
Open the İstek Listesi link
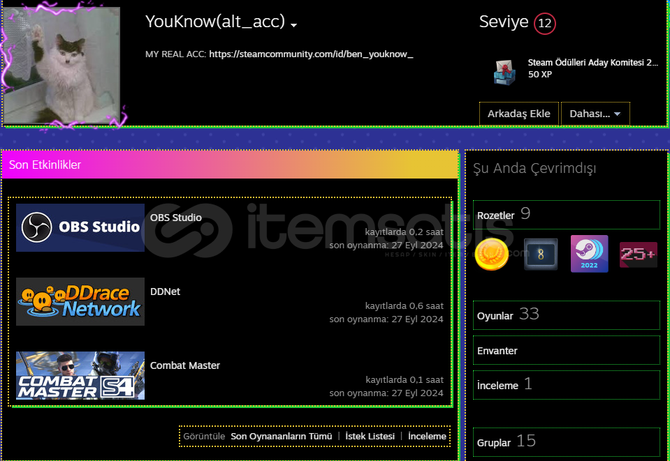[370, 437]
